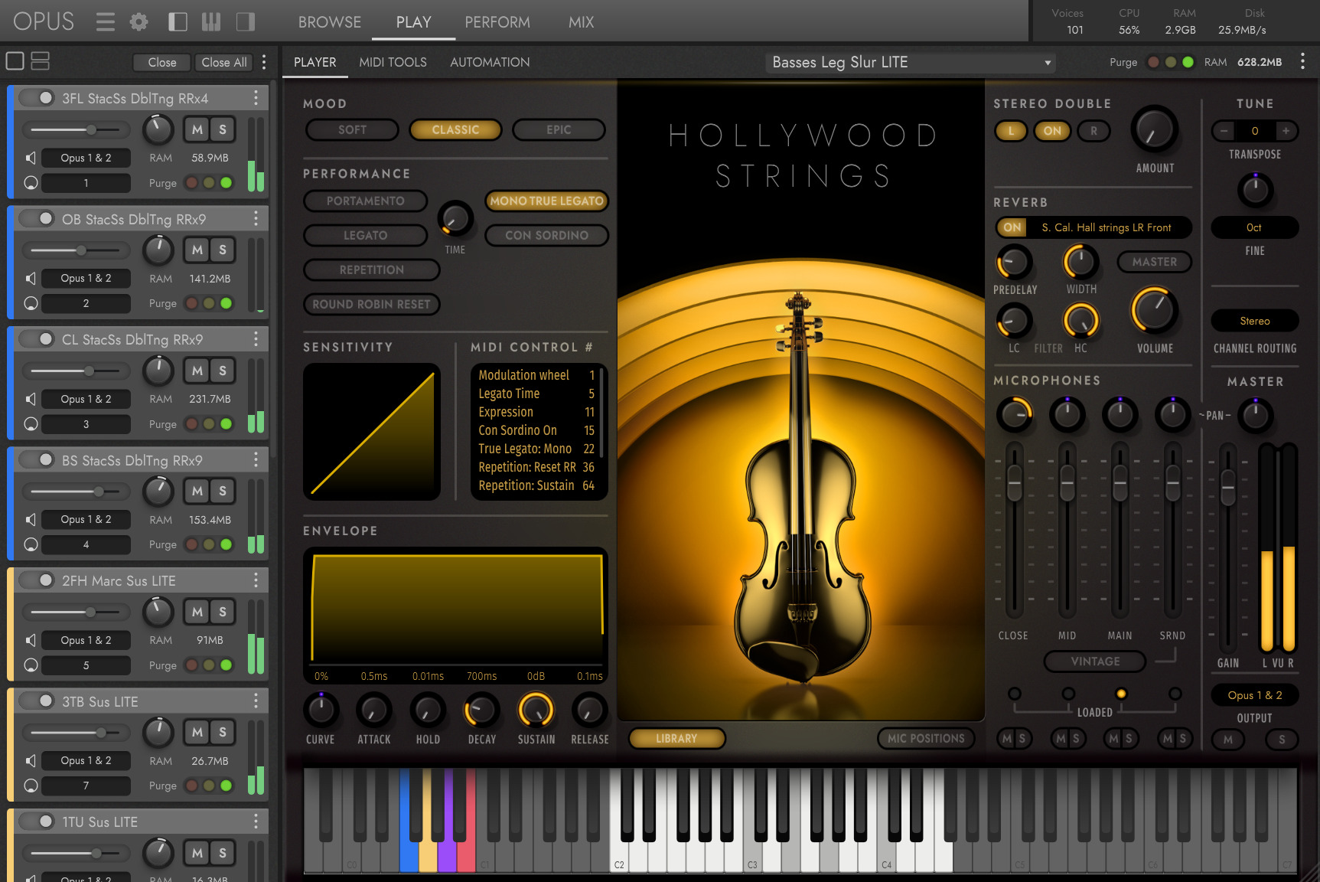The image size is (1320, 882).
Task: Mute the master output
Action: tap(1228, 740)
